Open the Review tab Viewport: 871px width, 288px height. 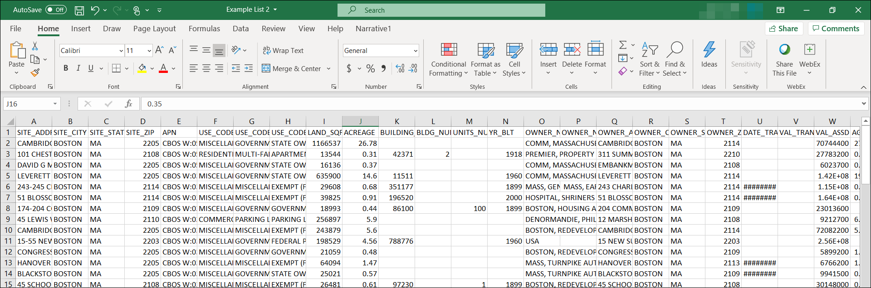[274, 29]
